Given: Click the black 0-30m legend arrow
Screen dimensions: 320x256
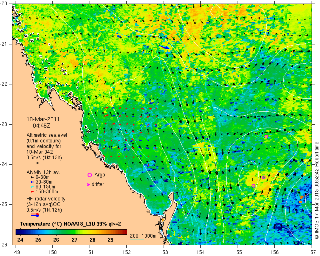Looking at the screenshot, I should tap(32, 177).
